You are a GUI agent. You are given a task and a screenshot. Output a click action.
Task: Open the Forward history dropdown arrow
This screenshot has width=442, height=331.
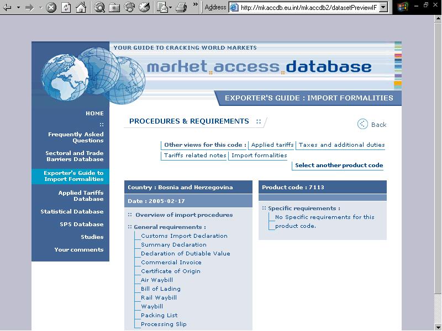click(40, 7)
